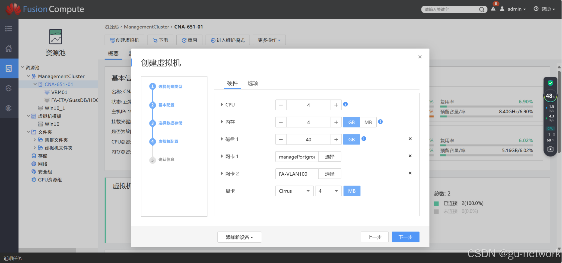The width and height of the screenshot is (562, 263).
Task: Open the sidebar menu list icon
Action: tap(9, 28)
